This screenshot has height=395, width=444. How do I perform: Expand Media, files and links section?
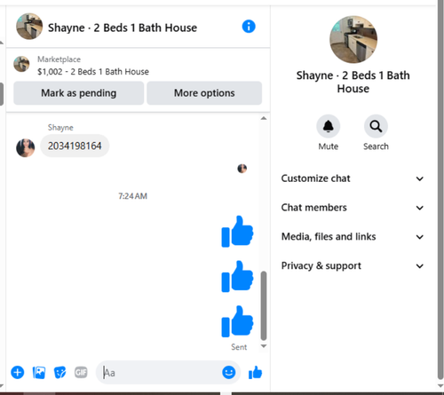[x=353, y=237]
